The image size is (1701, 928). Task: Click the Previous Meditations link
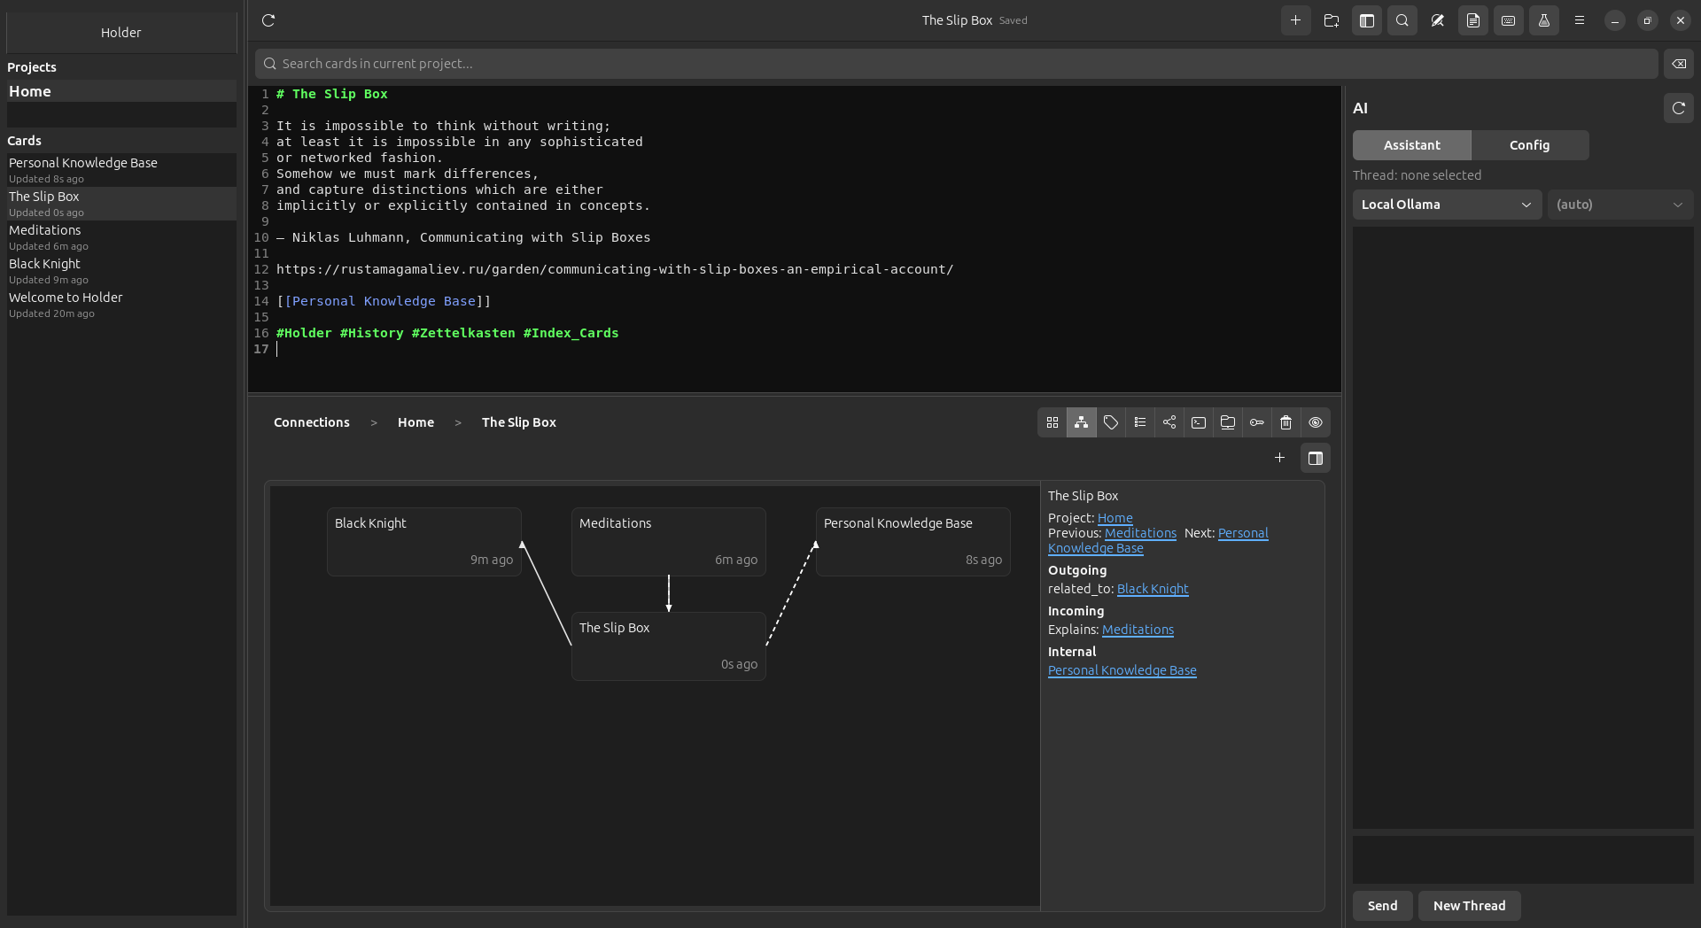coord(1140,533)
